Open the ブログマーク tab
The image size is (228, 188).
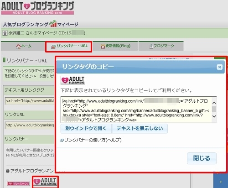click(x=161, y=46)
